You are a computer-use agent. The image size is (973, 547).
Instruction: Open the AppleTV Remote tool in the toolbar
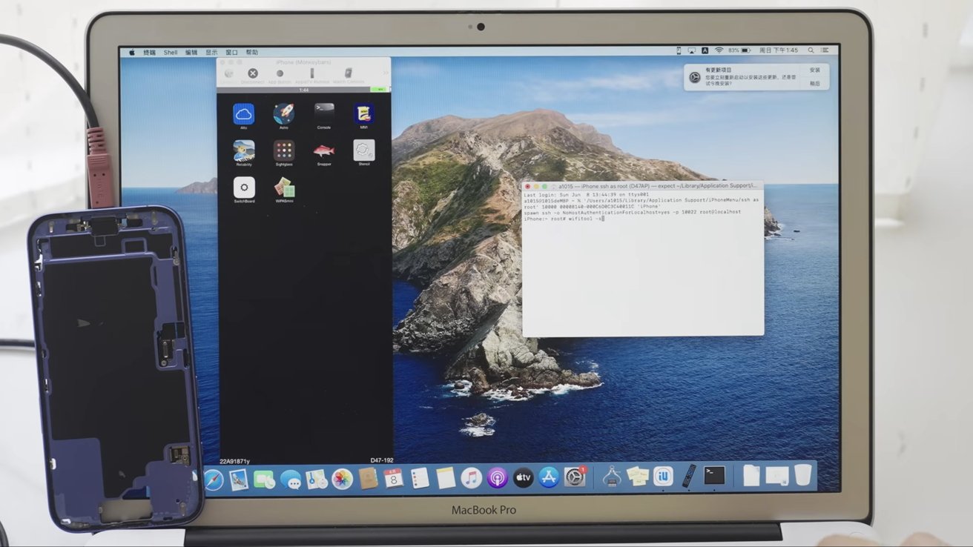312,73
